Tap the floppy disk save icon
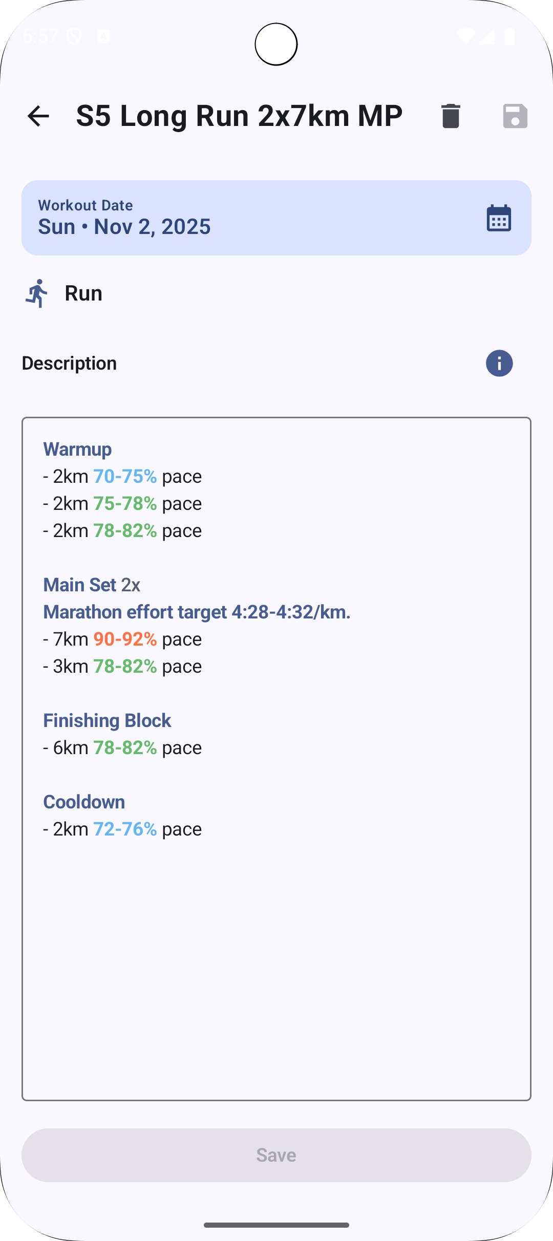Image resolution: width=553 pixels, height=1241 pixels. (515, 116)
